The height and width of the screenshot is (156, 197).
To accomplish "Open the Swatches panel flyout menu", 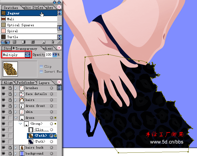I will [x=59, y=7].
